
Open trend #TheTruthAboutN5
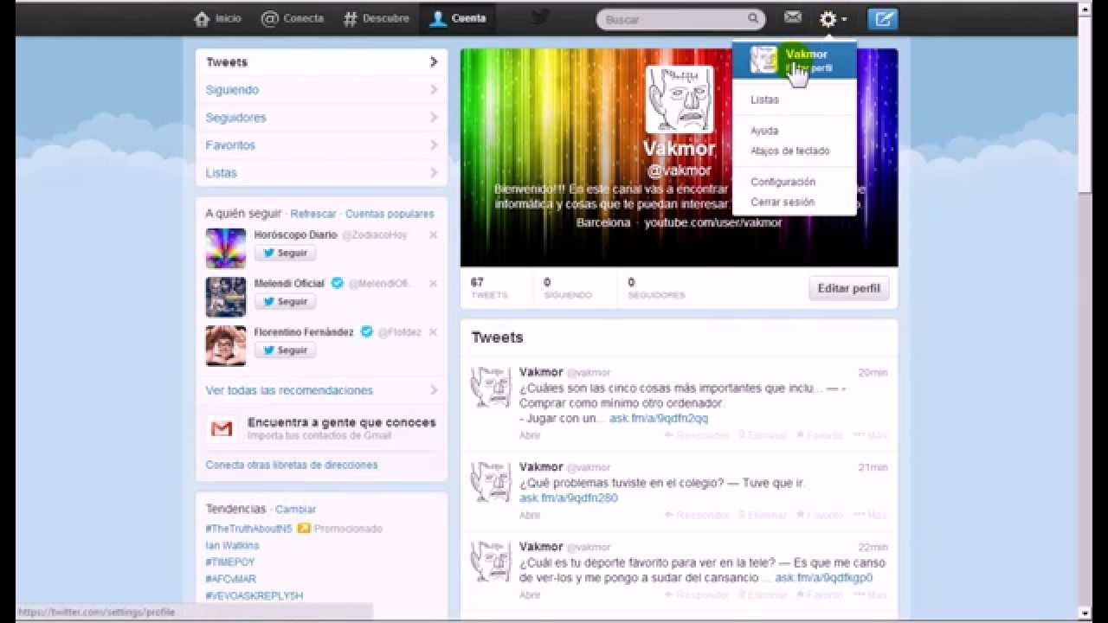(x=248, y=529)
